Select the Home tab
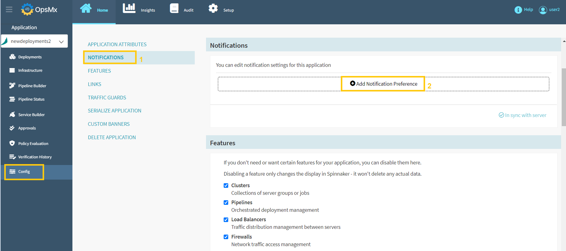 94,10
